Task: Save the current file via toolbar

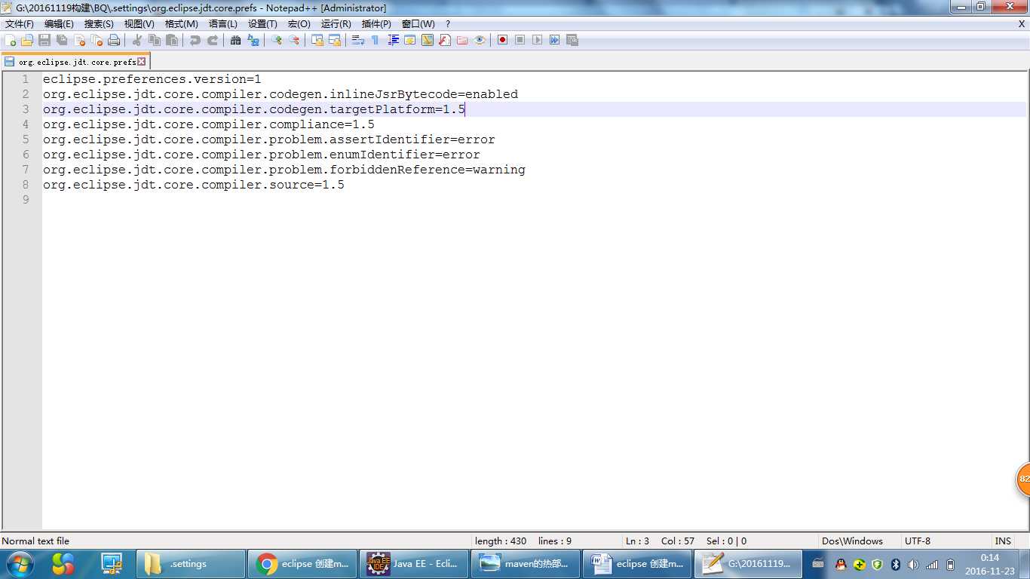Action: pos(44,40)
